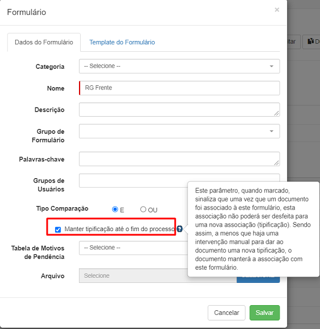Image resolution: width=320 pixels, height=329 pixels.
Task: Click the Descrição textarea resize handle
Action: coord(276,113)
